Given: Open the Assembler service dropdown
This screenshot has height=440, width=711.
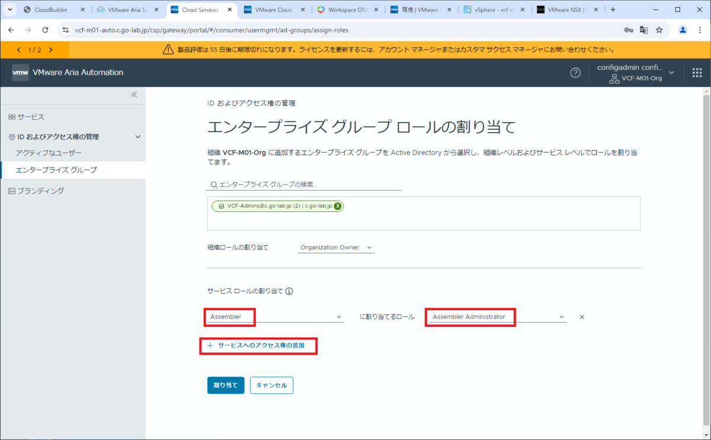Looking at the screenshot, I should 275,317.
